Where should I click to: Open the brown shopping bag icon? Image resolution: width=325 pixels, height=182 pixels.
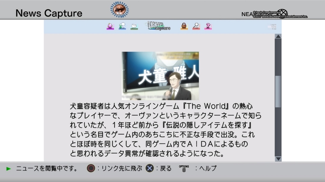click(x=184, y=26)
